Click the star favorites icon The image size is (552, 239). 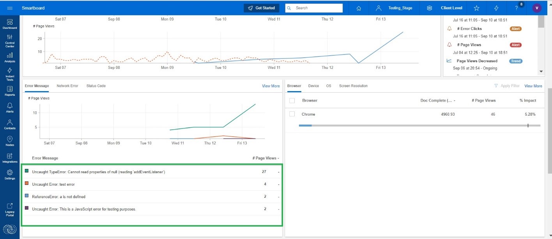coord(476,8)
